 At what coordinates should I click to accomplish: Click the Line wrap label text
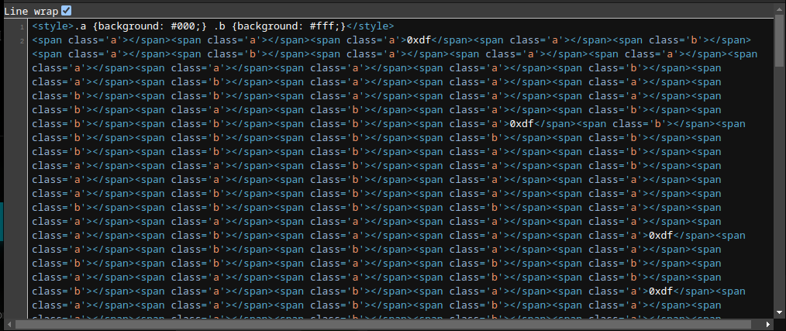pos(30,10)
